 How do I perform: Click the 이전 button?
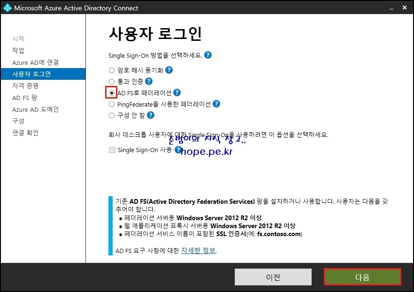click(273, 277)
